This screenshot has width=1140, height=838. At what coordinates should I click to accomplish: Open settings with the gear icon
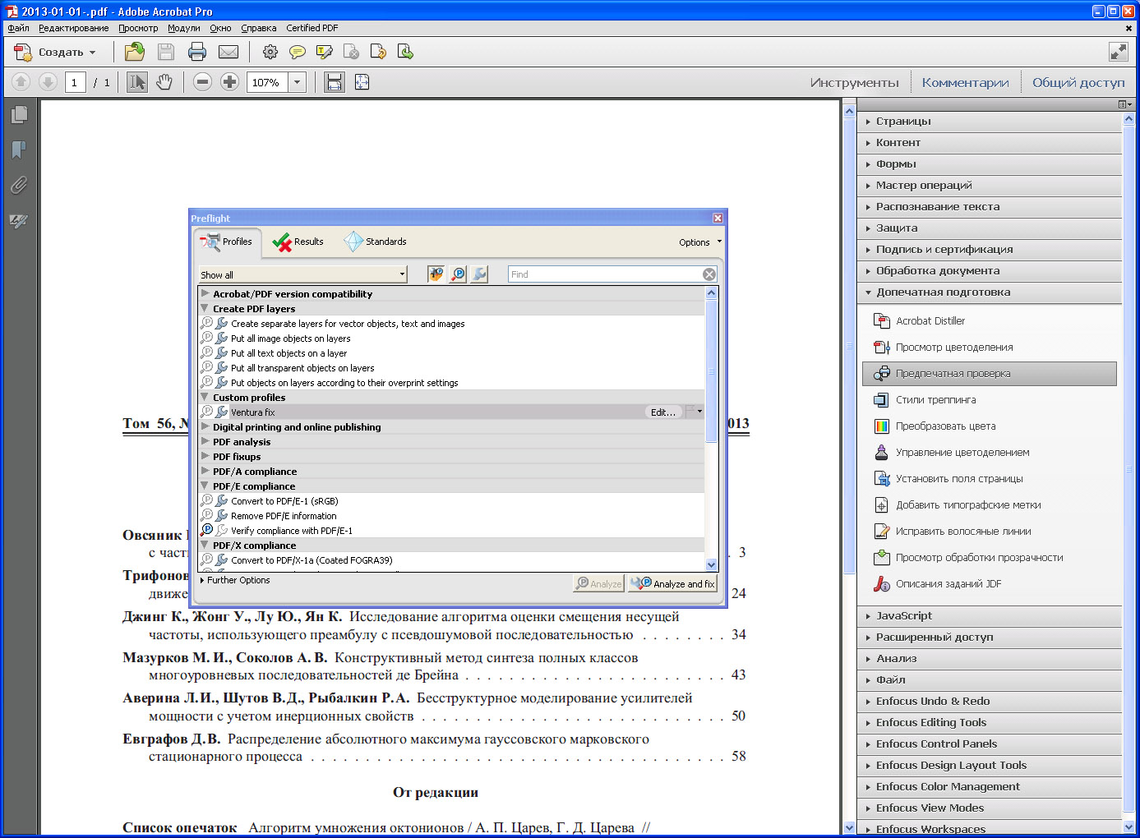point(270,53)
